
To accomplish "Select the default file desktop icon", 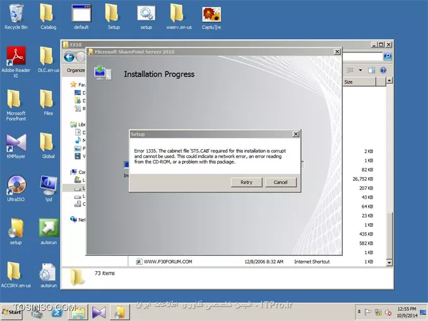I will (x=81, y=17).
